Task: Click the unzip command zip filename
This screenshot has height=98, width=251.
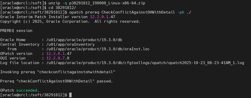Action: tap(107, 3)
